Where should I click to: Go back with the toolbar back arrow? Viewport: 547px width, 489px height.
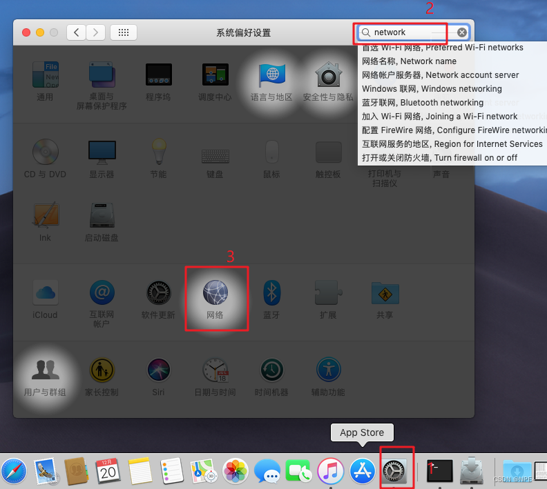(x=77, y=32)
